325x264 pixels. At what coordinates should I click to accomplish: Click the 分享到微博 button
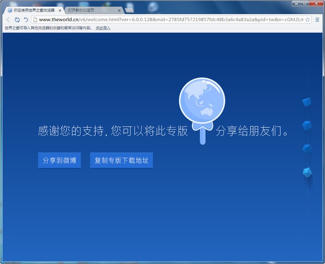point(60,160)
